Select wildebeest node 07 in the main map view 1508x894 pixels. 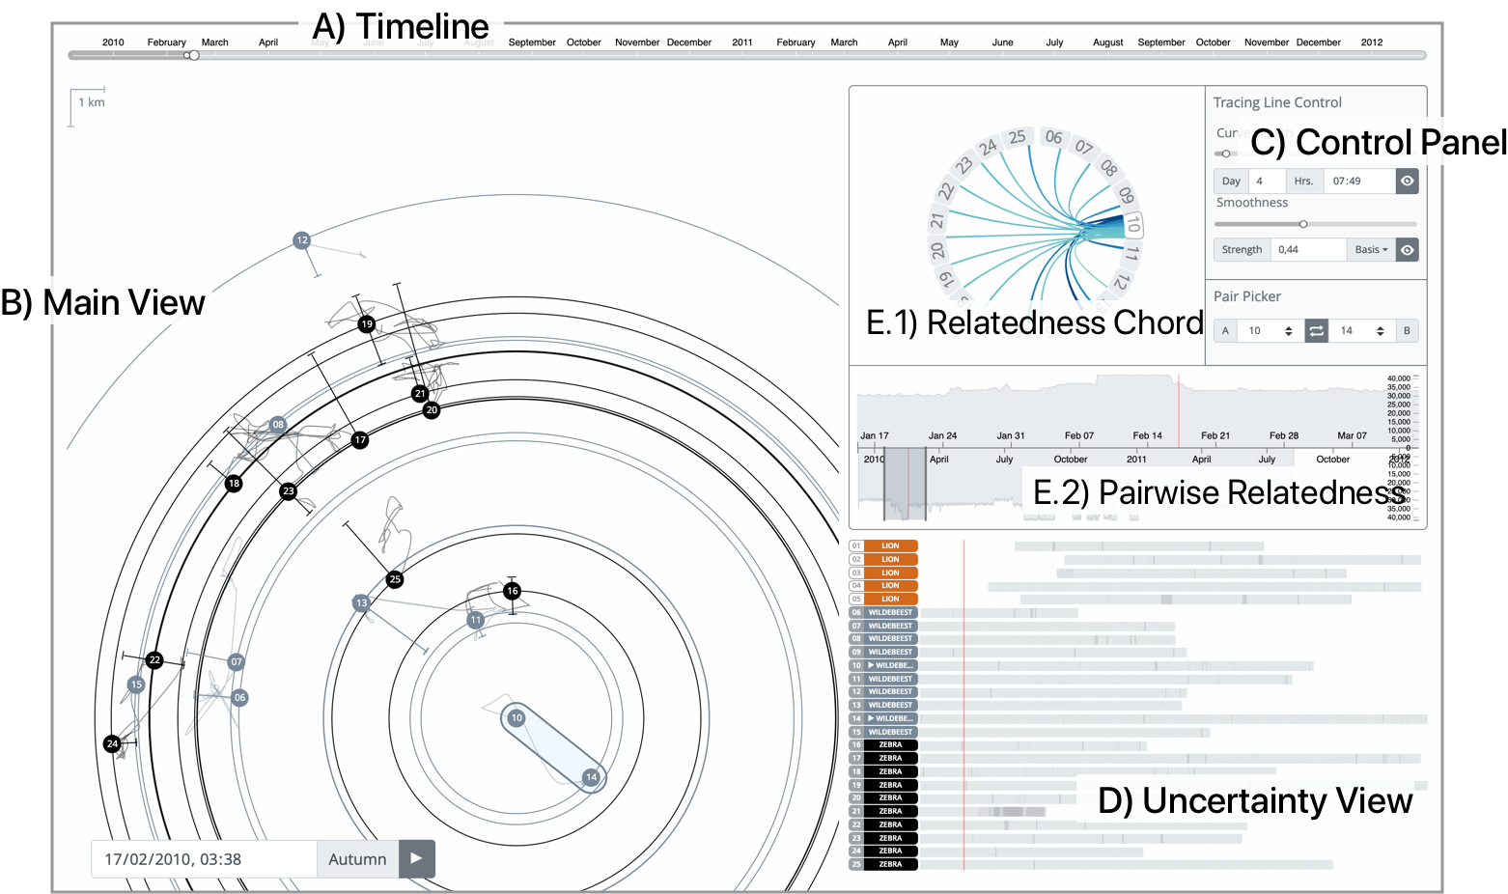(x=237, y=662)
